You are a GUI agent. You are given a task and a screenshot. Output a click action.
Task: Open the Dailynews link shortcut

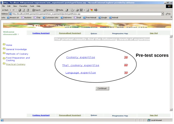click(x=66, y=18)
